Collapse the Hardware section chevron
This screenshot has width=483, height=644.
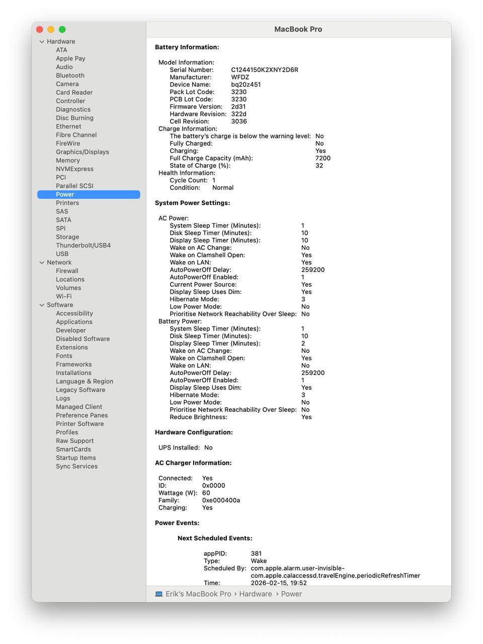(42, 42)
